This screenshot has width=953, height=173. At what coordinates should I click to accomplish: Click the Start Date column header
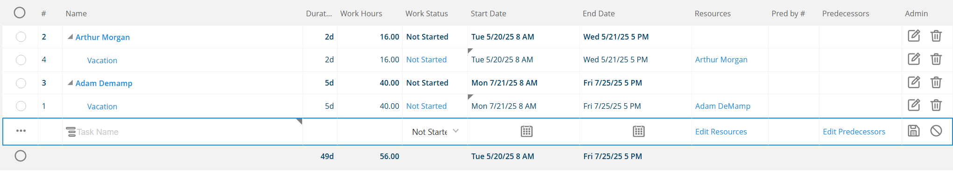tap(488, 13)
